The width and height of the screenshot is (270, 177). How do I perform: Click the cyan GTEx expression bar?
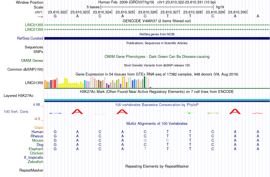[85, 84]
